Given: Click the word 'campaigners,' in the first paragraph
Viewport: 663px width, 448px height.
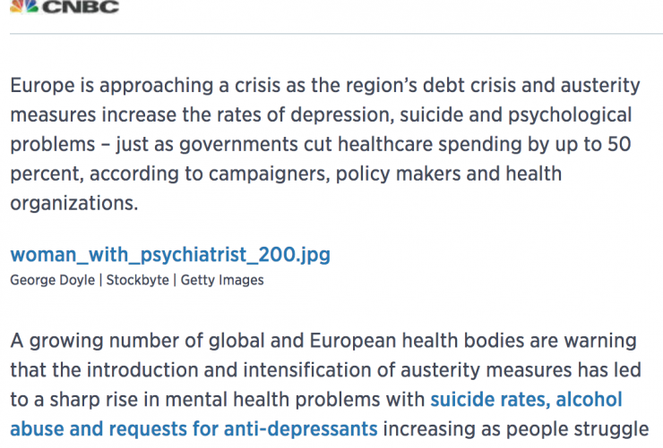Looking at the screenshot, I should (270, 174).
